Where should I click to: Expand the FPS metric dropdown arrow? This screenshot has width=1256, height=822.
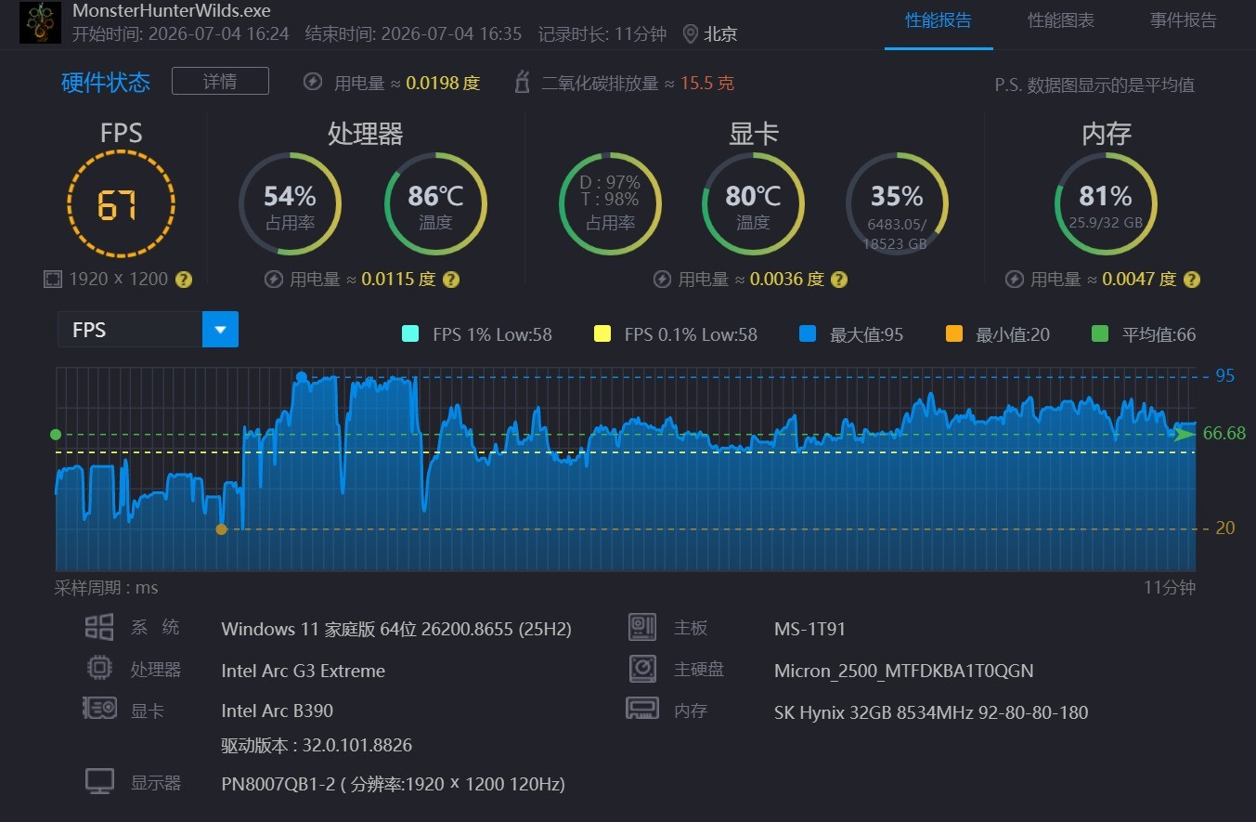click(x=220, y=330)
